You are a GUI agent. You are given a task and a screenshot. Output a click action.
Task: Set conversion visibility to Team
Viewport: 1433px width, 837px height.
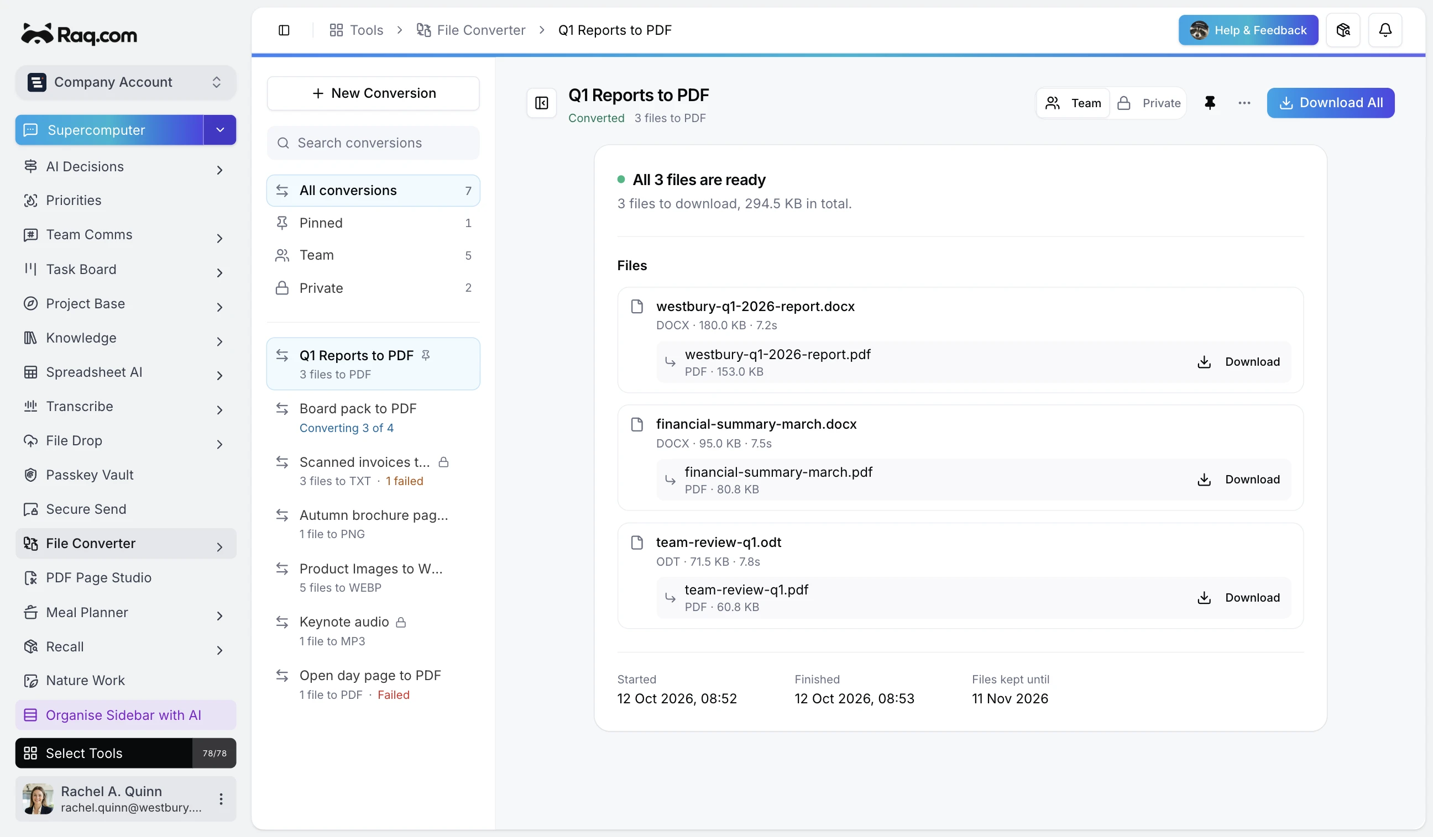(x=1074, y=103)
